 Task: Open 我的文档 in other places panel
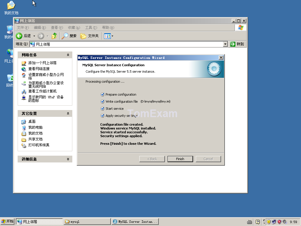pyautogui.click(x=35, y=133)
